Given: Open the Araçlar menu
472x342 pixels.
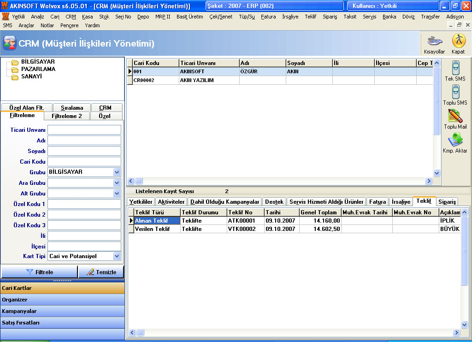Looking at the screenshot, I should coord(26,25).
